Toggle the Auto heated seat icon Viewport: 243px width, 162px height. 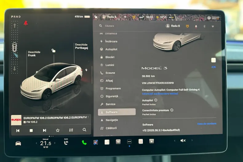click(x=66, y=142)
